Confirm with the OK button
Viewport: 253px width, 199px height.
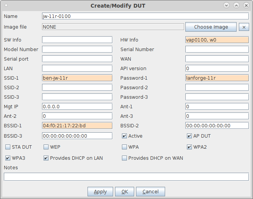tap(125, 191)
